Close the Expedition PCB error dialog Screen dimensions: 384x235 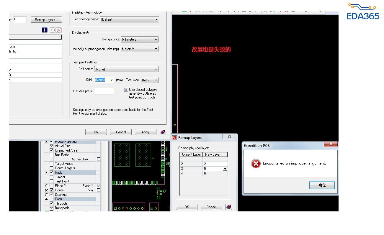331,144
